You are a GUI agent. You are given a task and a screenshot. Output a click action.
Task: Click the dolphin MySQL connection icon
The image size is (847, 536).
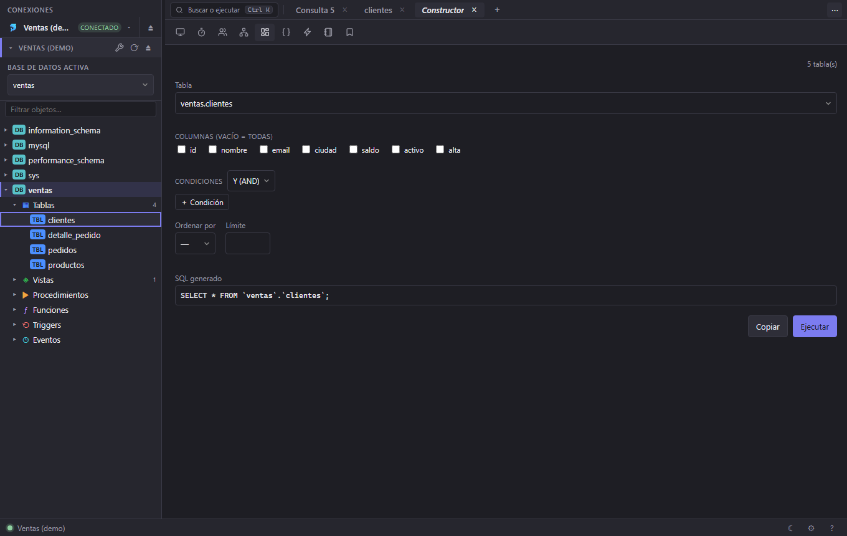pyautogui.click(x=13, y=28)
